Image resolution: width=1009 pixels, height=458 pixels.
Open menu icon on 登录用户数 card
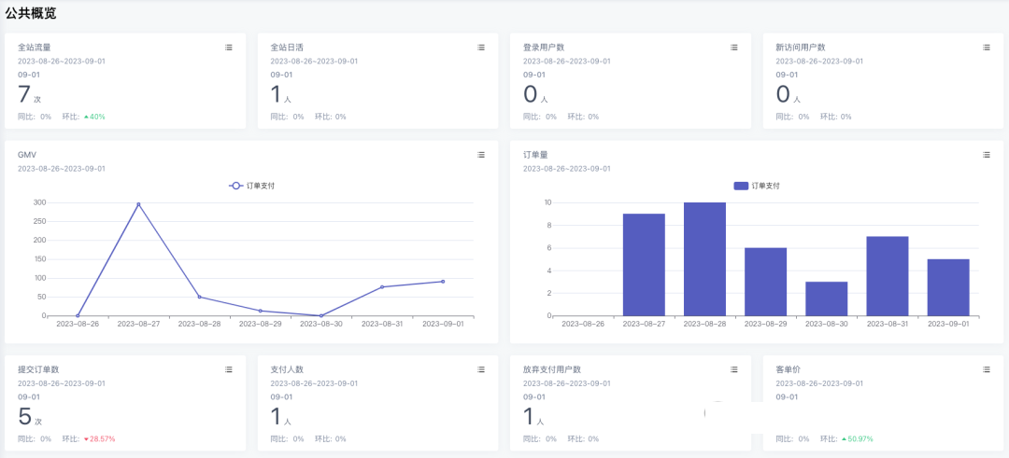point(734,48)
